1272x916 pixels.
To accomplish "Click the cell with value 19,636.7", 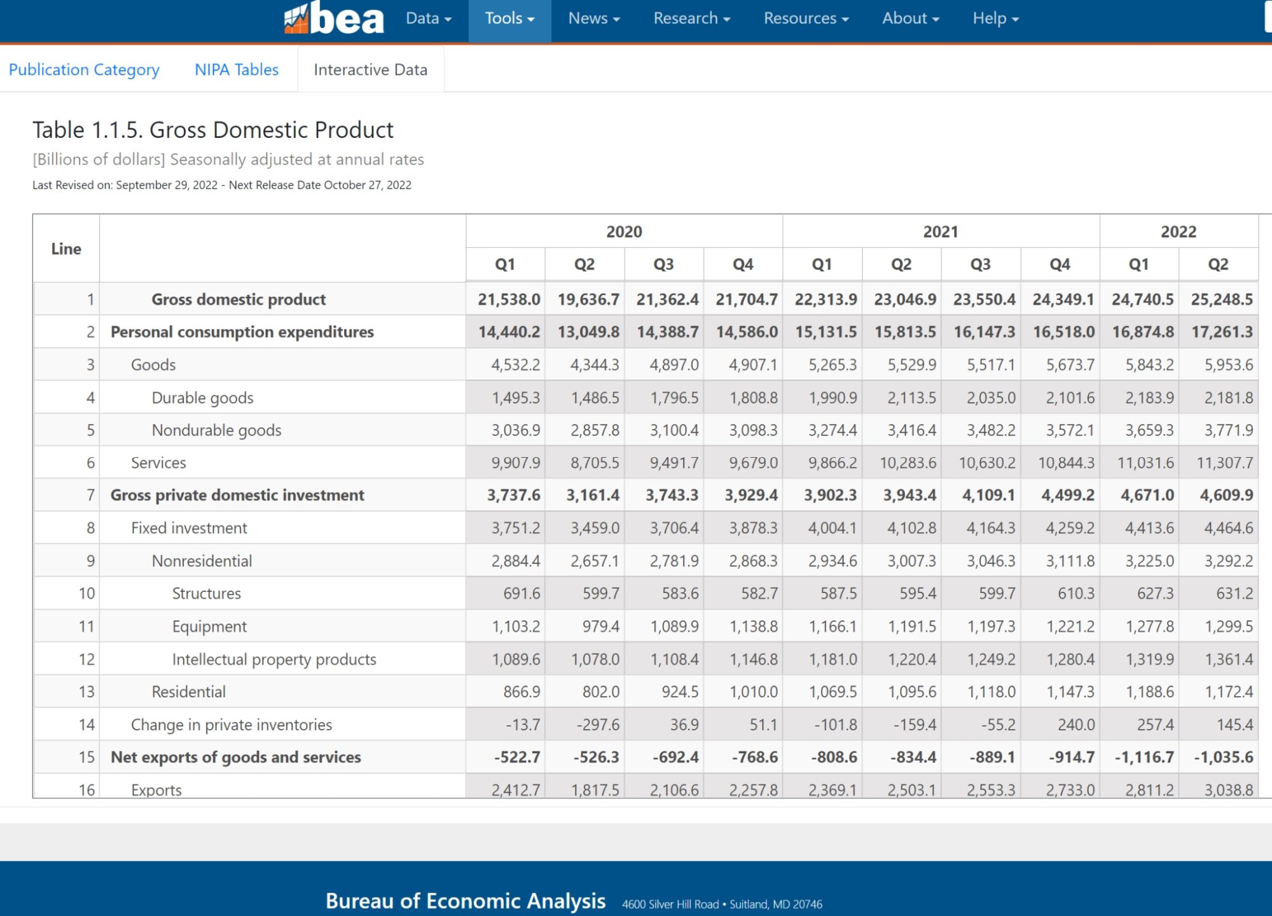I will pos(588,299).
